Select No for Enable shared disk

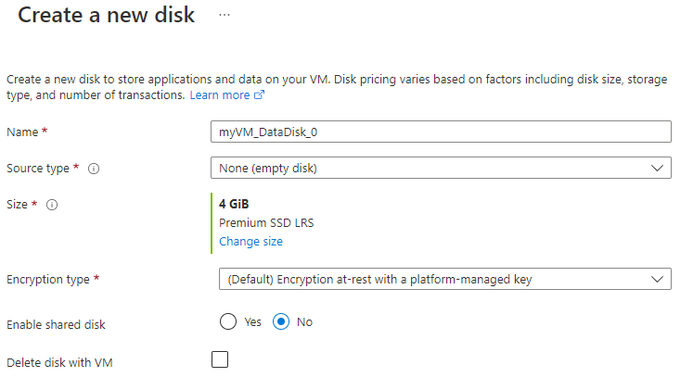[282, 321]
